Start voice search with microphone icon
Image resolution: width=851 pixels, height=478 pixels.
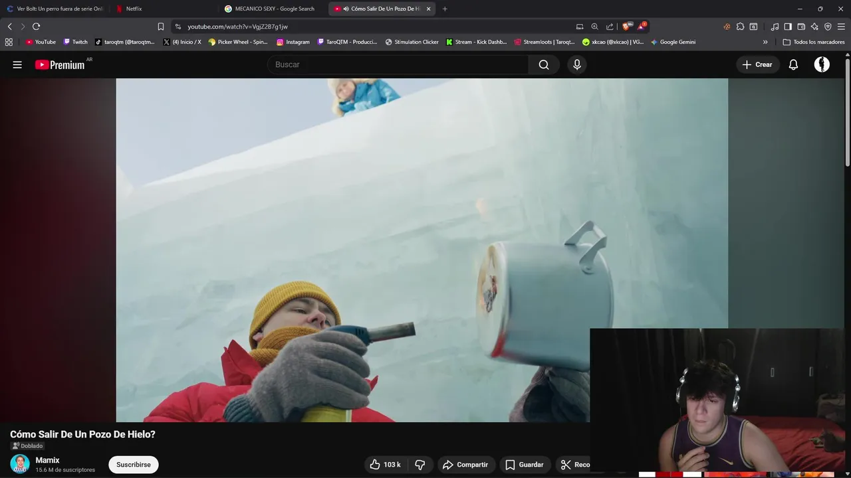pyautogui.click(x=577, y=64)
